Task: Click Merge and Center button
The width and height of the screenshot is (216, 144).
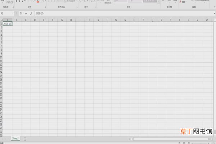Action: (70, 1)
